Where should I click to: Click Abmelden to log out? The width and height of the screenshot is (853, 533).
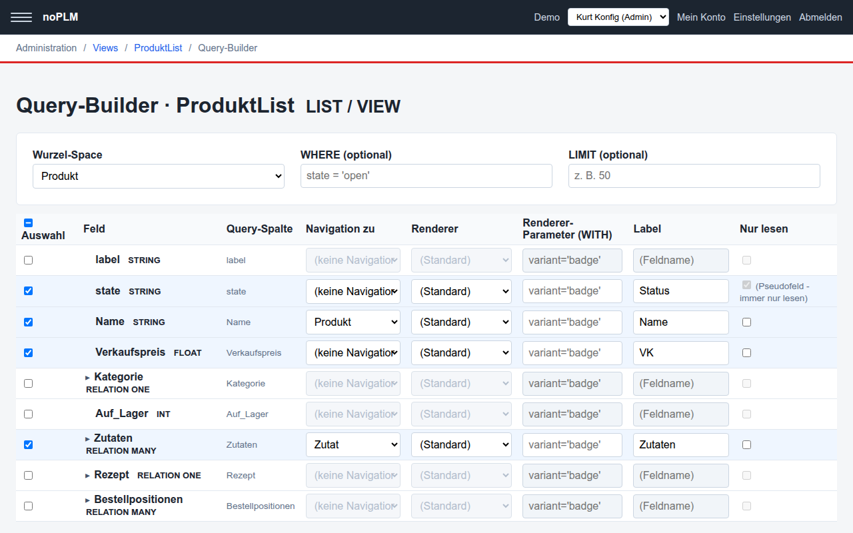tap(820, 17)
